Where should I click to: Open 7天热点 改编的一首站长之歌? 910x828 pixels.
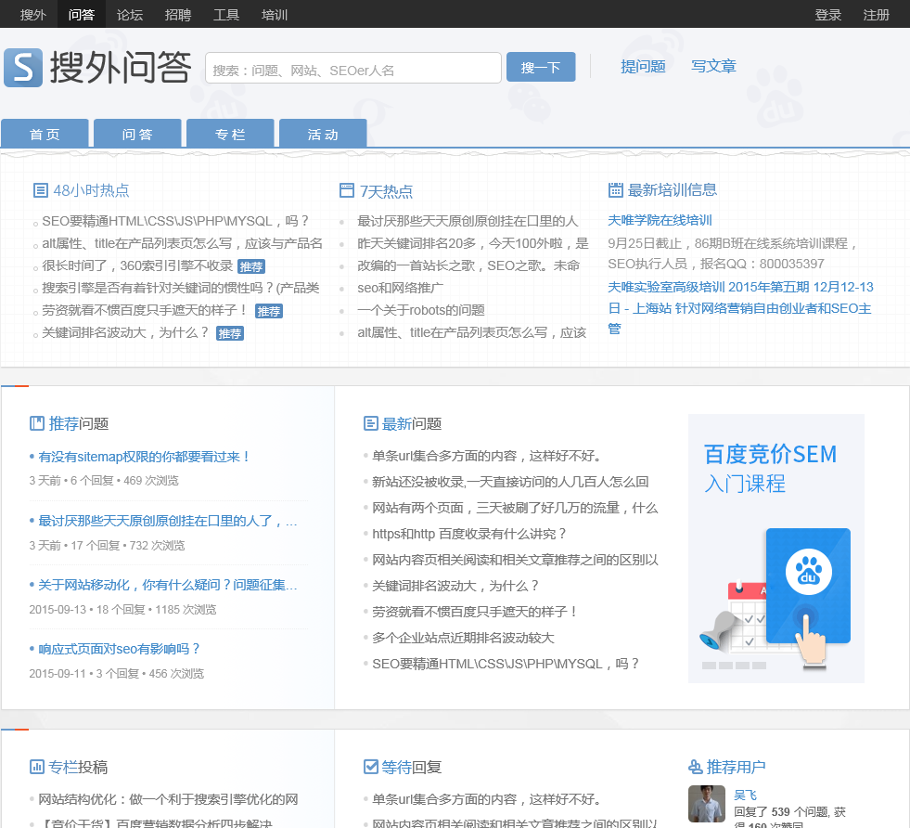point(468,265)
